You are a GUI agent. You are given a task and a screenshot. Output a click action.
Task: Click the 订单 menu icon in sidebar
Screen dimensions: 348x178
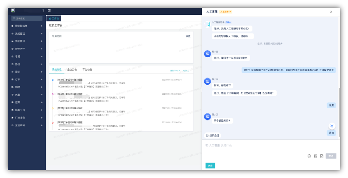coord(13,79)
